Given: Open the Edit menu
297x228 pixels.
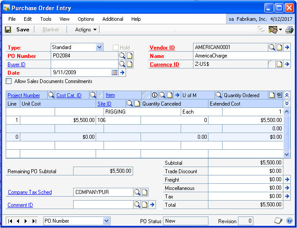Looking at the screenshot, I should [x=28, y=19].
